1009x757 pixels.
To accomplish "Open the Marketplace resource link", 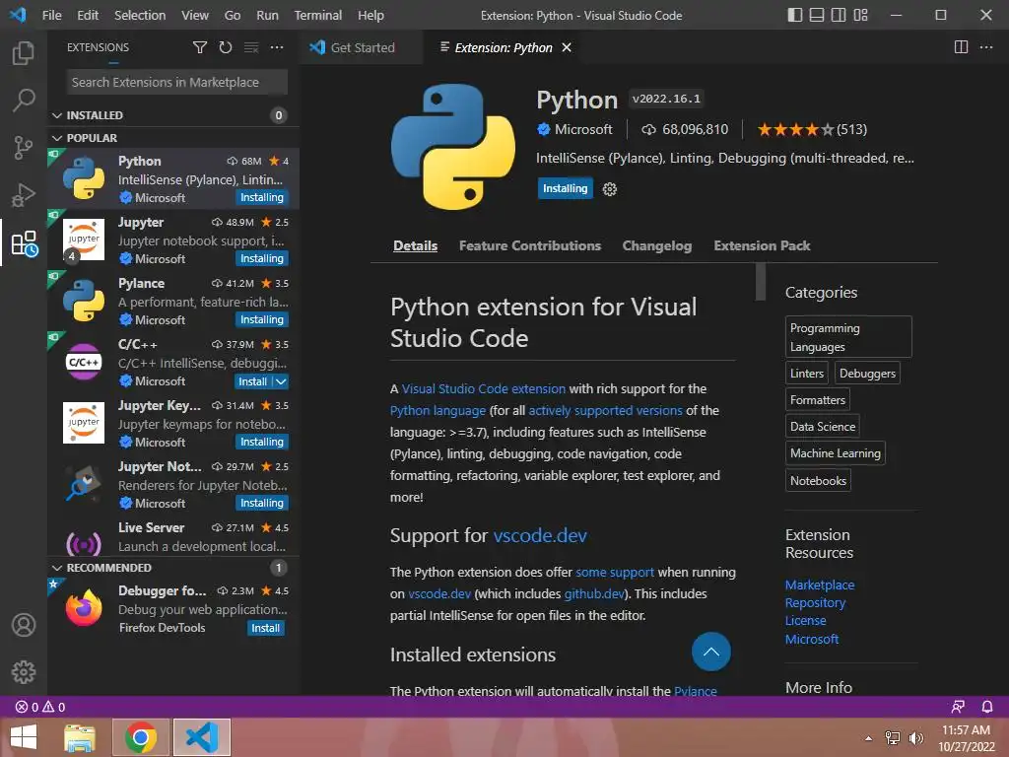I will pos(820,585).
